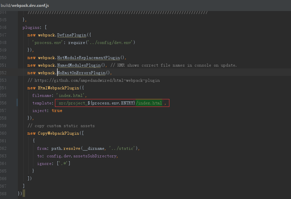The width and height of the screenshot is (291, 199).
Task: Click the closing brace at end of line 368
Action: point(19,194)
